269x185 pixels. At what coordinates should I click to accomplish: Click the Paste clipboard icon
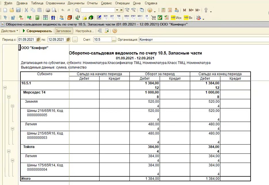pos(39,10)
